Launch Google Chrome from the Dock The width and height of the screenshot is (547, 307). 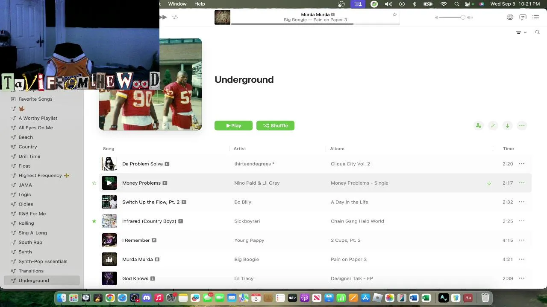click(x=110, y=298)
